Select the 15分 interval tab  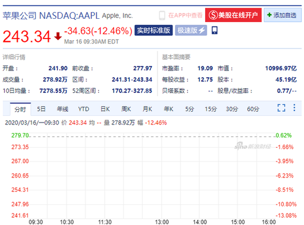coord(211,109)
